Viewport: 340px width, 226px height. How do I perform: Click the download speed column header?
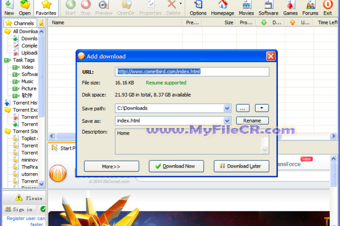(x=271, y=23)
